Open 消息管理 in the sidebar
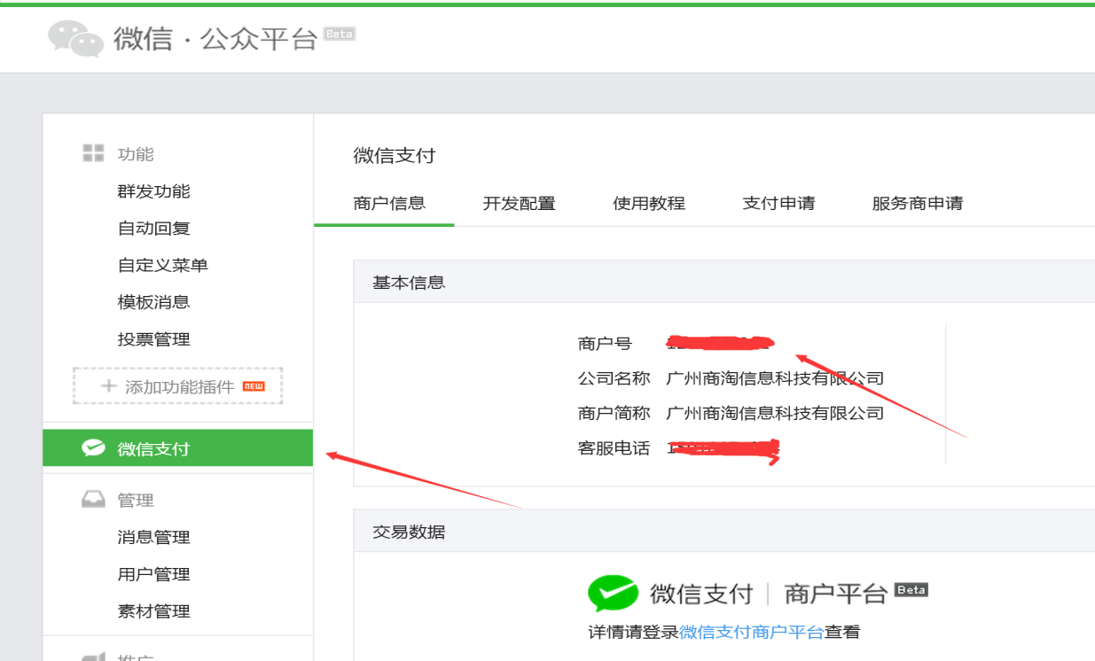 pyautogui.click(x=154, y=537)
